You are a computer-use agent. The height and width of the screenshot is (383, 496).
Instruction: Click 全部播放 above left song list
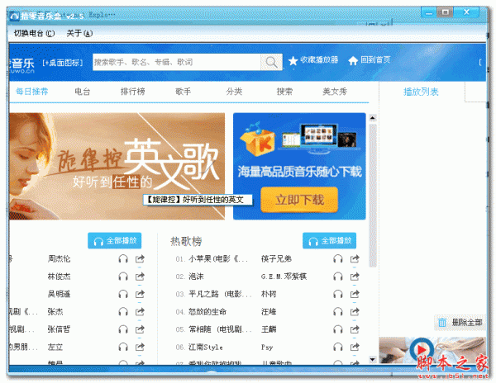click(115, 240)
